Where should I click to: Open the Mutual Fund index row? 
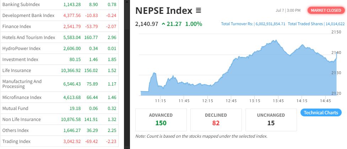click(15, 108)
